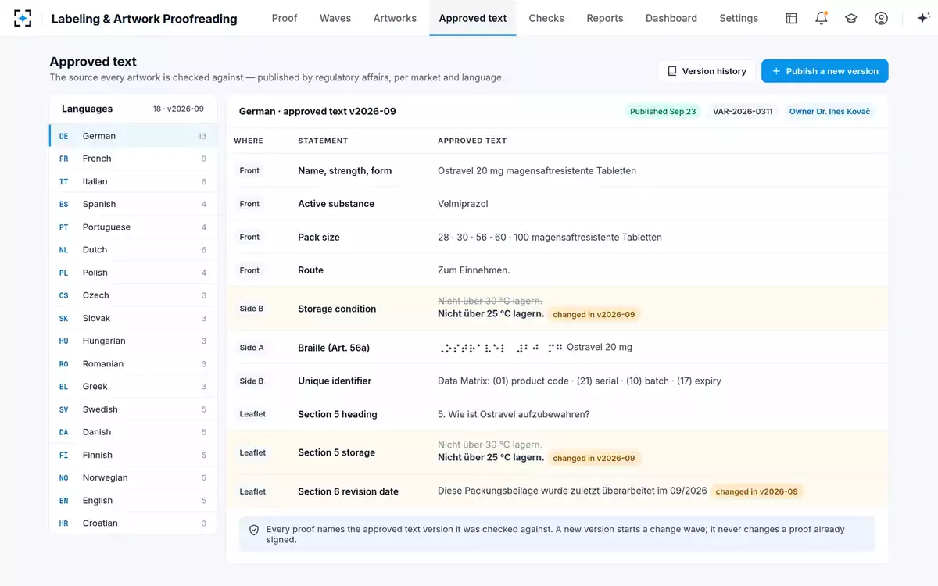The width and height of the screenshot is (938, 586).
Task: Choose Greek in the Languages list
Action: point(133,387)
